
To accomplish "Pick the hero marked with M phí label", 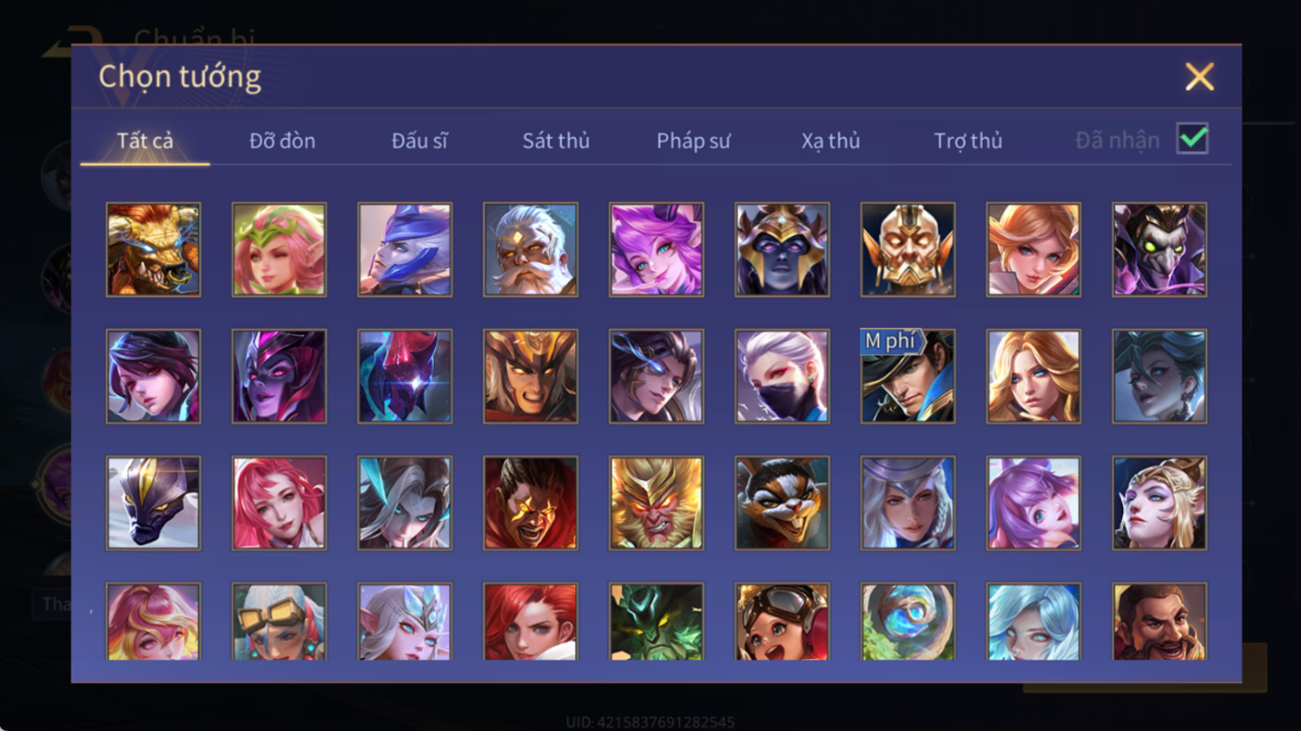I will (x=908, y=376).
